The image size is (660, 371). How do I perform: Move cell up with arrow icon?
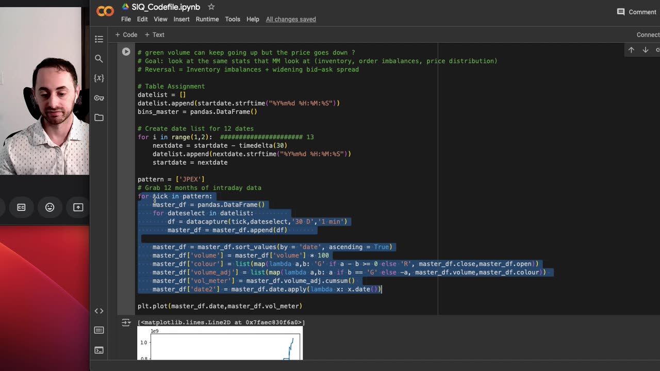(631, 50)
